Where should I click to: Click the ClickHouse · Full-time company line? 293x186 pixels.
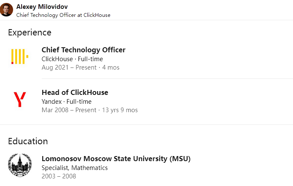coord(72,59)
